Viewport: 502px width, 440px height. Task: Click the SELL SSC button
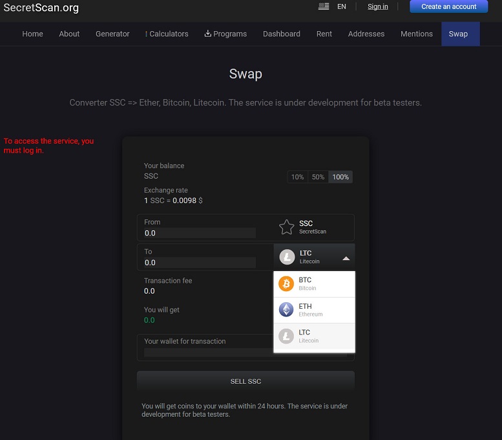246,381
